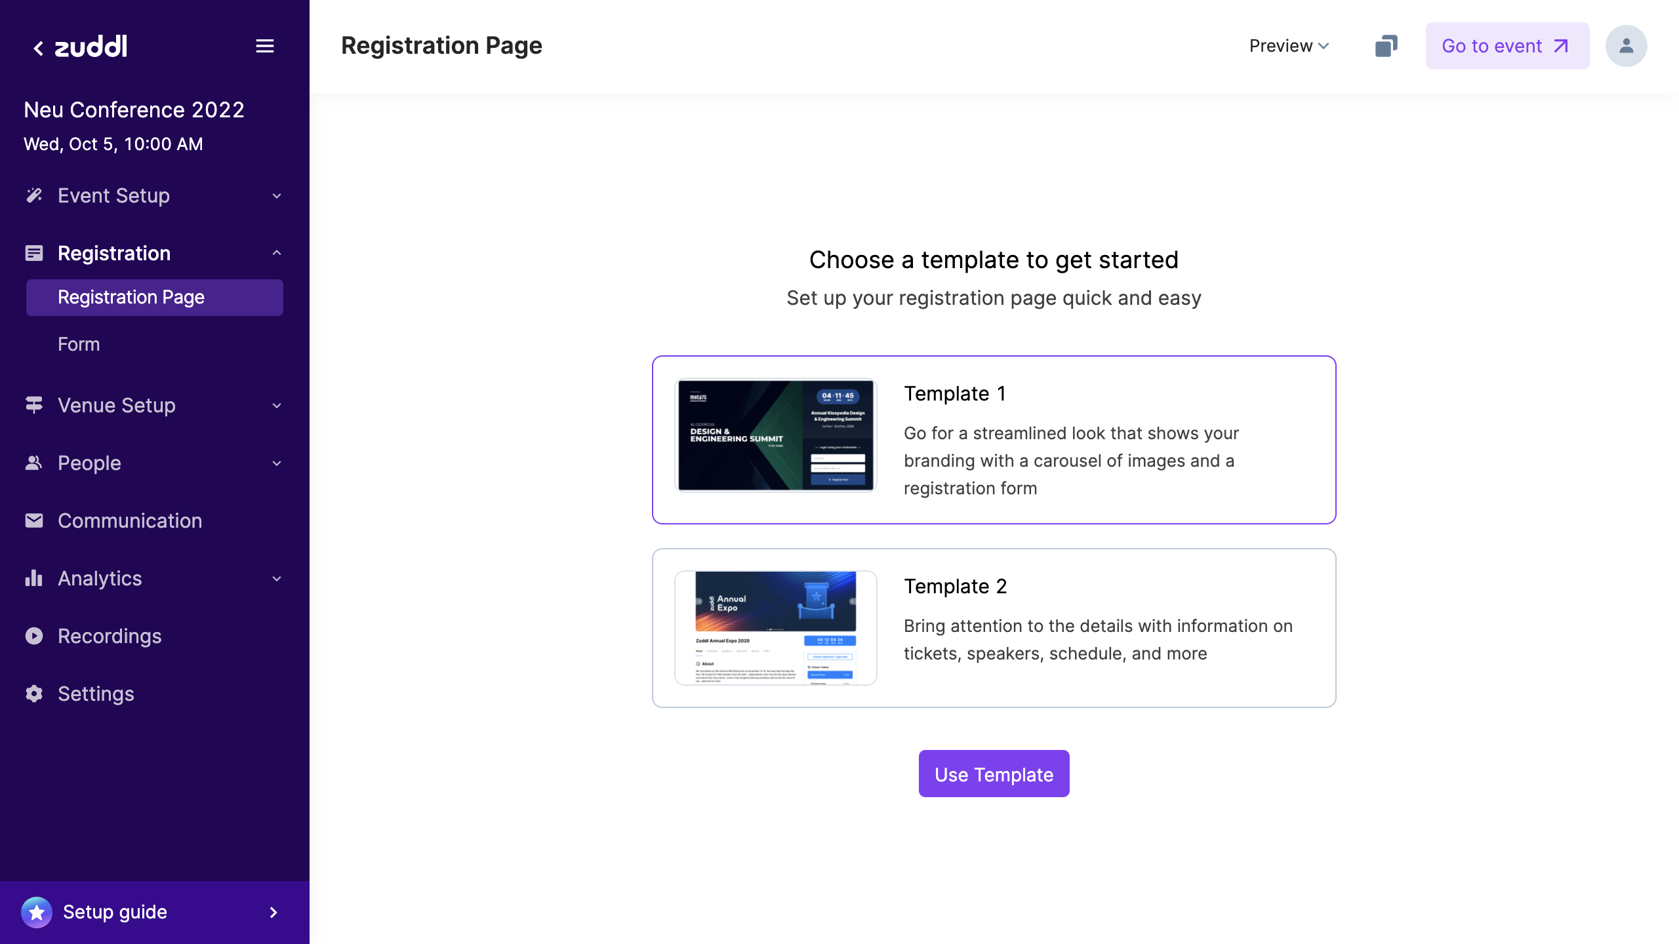Screen dimensions: 1679x944
Task: Click the Setup guide star icon
Action: [37, 912]
